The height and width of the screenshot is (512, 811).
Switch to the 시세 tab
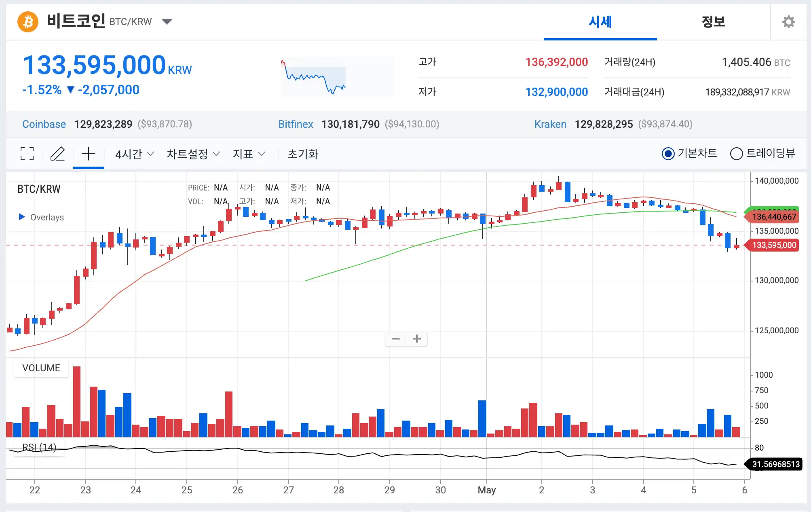(600, 22)
